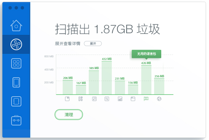This screenshot has height=140, width=209.
Task: Select the sliders icon under 432 MB bar
Action: pyautogui.click(x=107, y=99)
